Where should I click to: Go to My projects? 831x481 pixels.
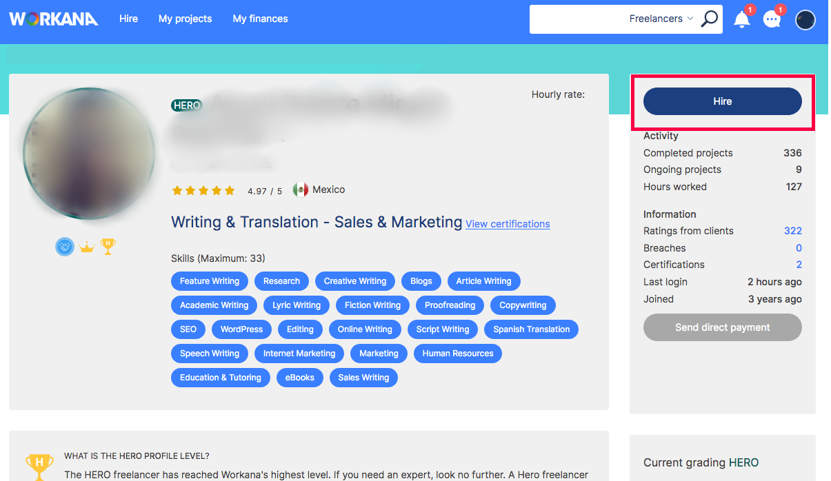pos(185,19)
